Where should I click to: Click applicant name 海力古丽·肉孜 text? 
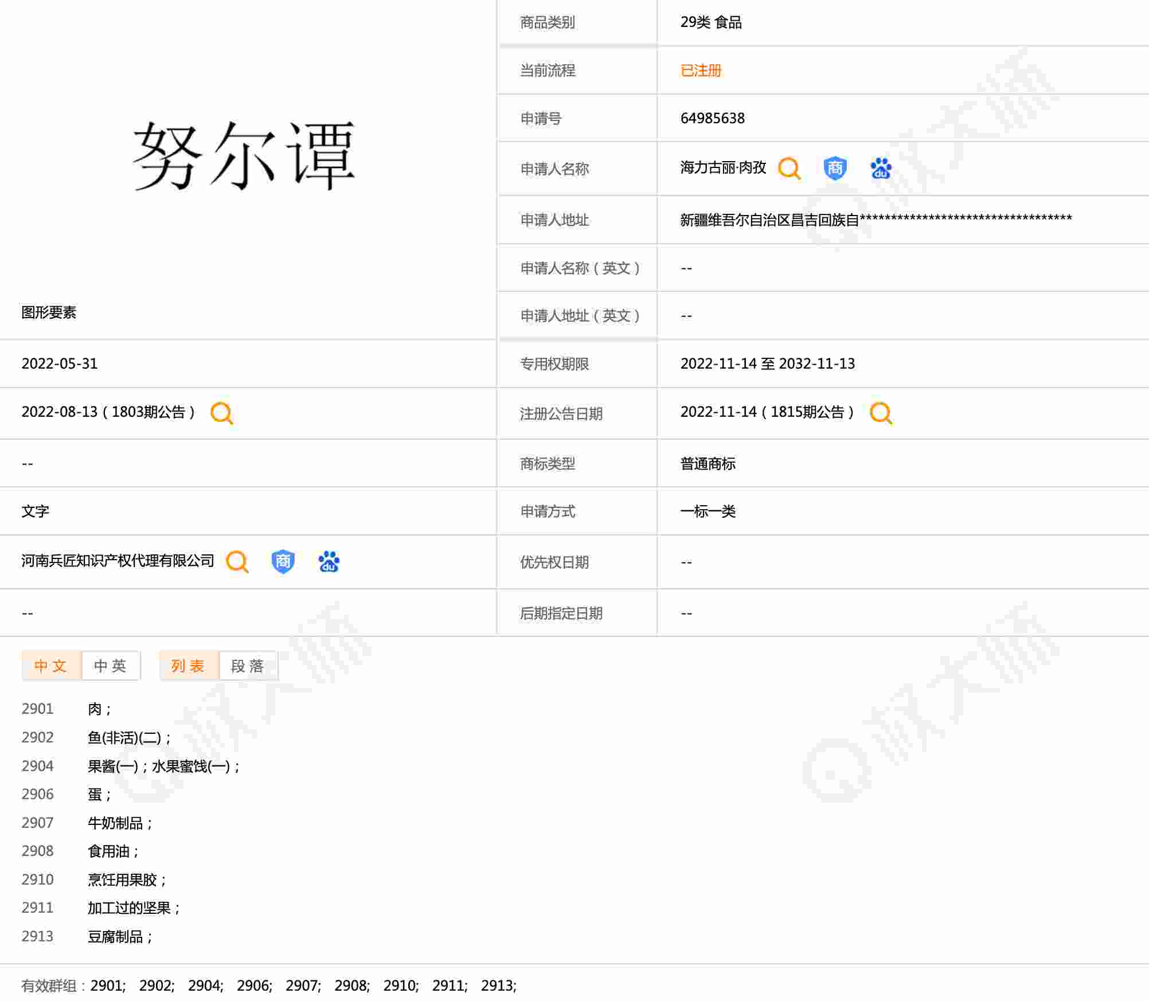[x=723, y=167]
